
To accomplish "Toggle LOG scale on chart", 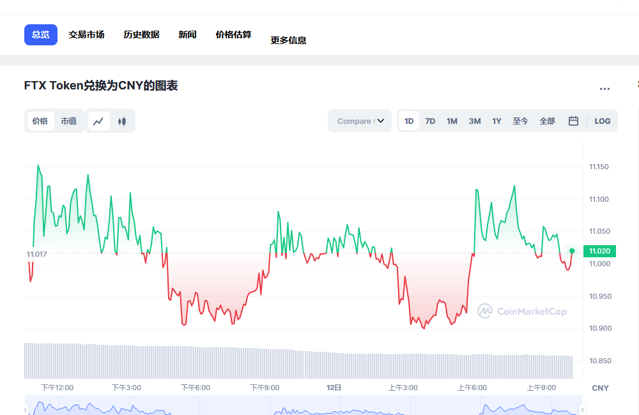I will coord(603,121).
